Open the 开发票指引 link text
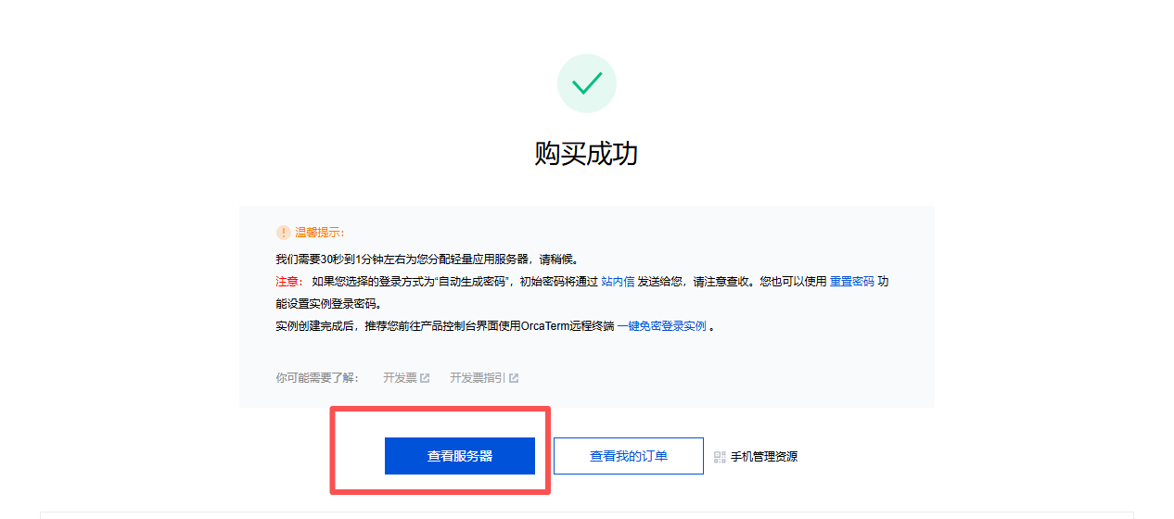 pyautogui.click(x=478, y=378)
